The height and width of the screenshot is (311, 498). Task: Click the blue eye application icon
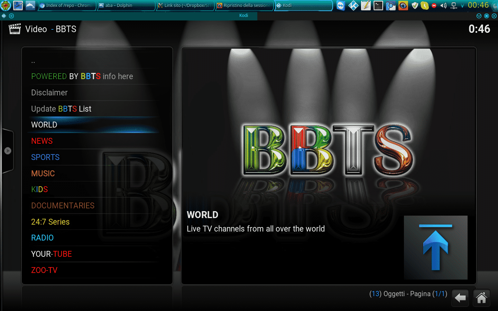click(x=403, y=6)
